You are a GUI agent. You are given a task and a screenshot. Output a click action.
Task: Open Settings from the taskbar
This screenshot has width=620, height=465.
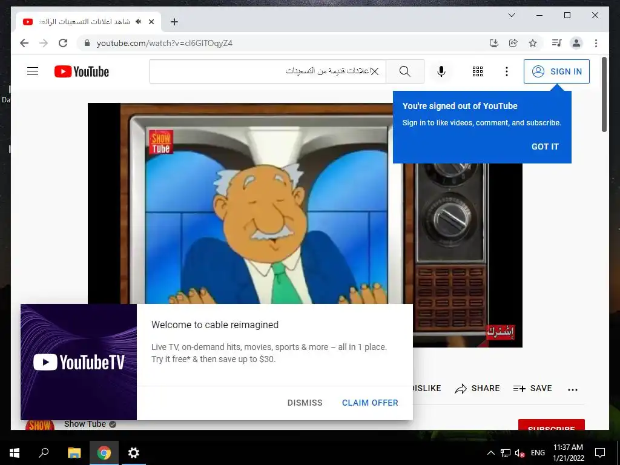point(134,453)
